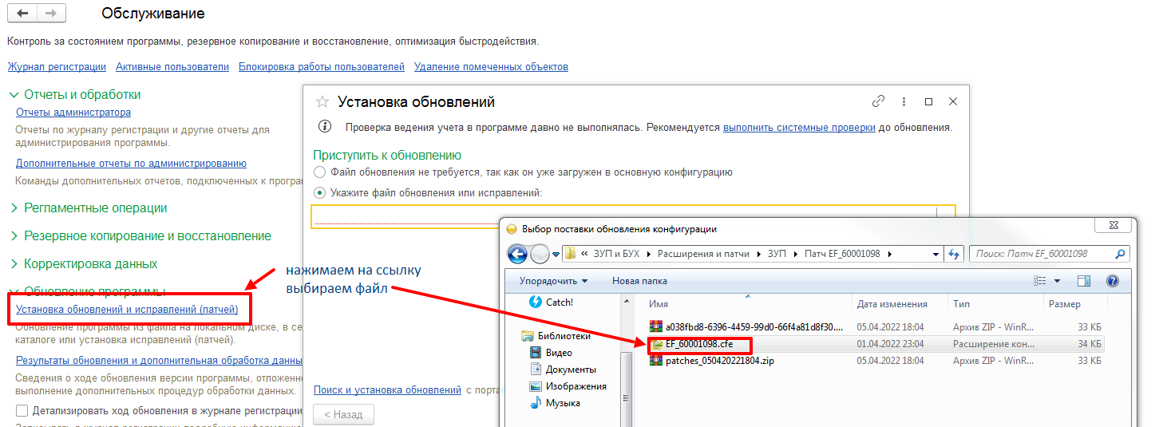
Task: Select the file EF_60001098.cfe
Action: click(x=699, y=344)
